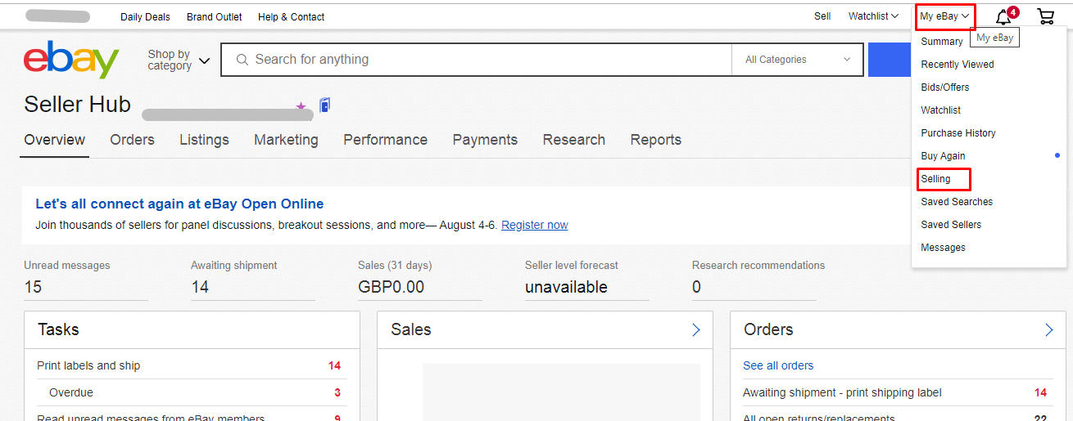Image resolution: width=1073 pixels, height=421 pixels.
Task: Switch to the Orders tab
Action: point(133,140)
